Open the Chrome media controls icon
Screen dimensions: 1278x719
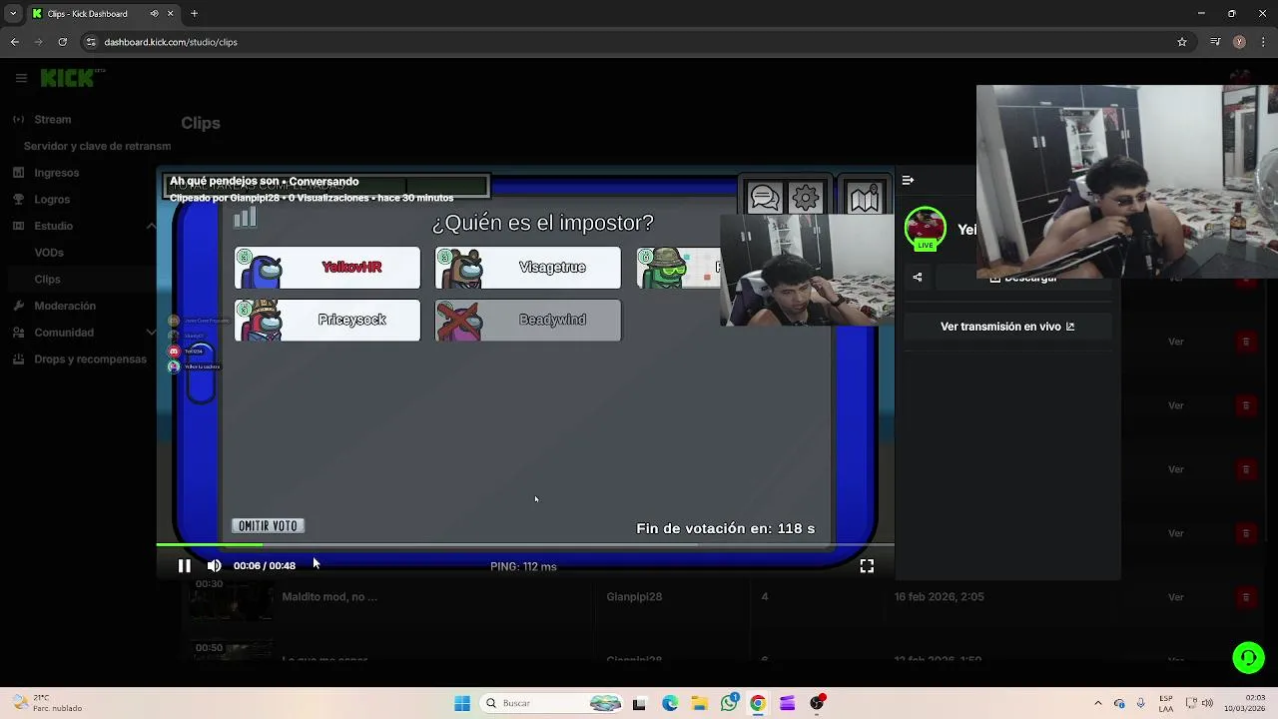coord(1215,42)
